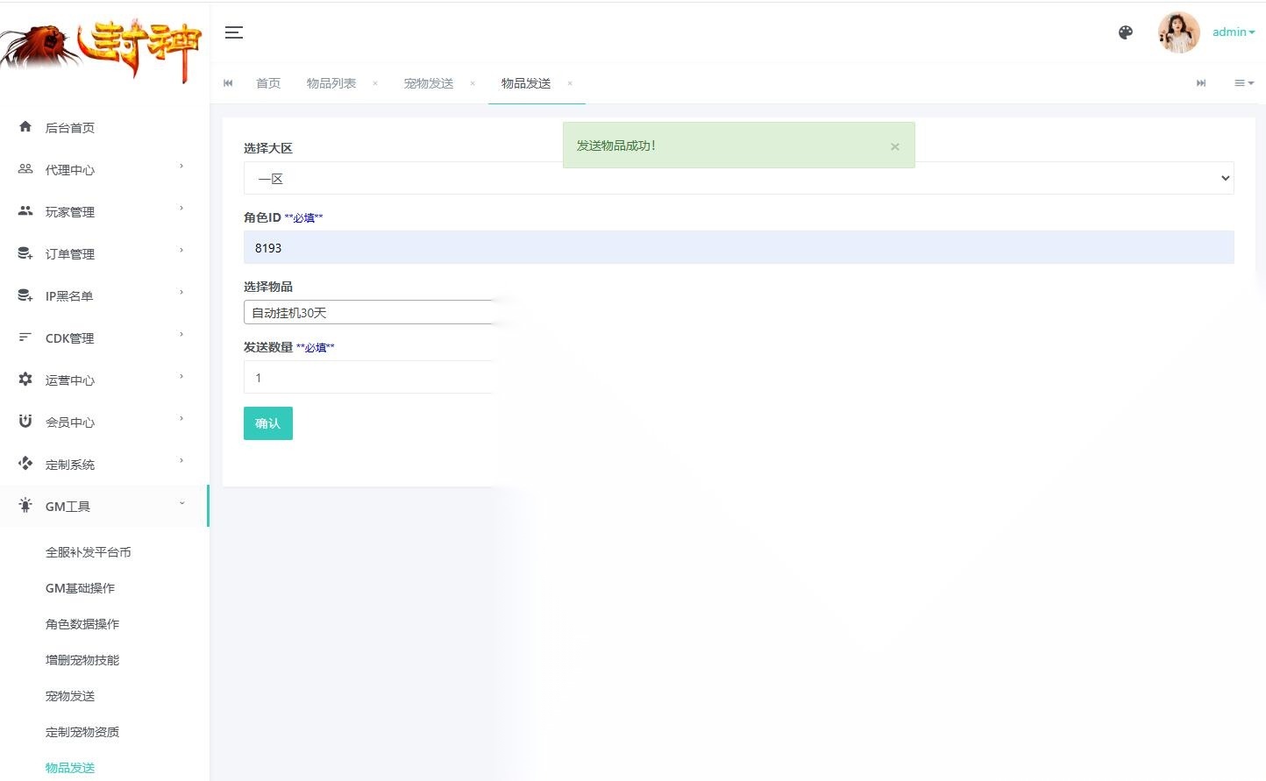1266x781 pixels.
Task: Open the 选择大区 dropdown
Action: [738, 178]
